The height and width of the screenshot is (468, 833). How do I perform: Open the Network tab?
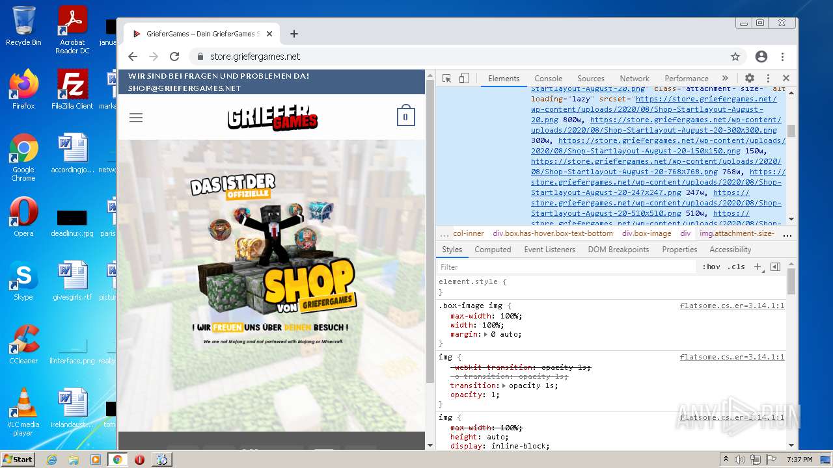click(635, 79)
